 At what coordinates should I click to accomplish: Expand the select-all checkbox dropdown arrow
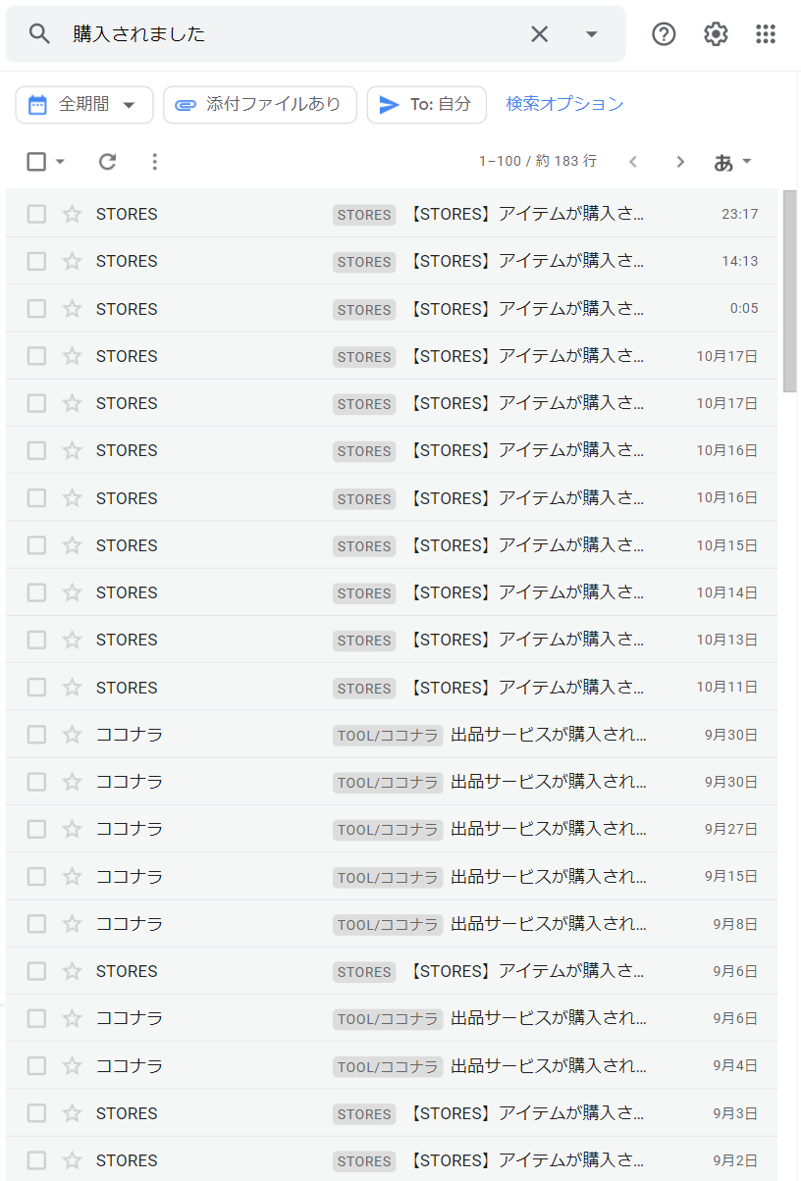pos(60,162)
